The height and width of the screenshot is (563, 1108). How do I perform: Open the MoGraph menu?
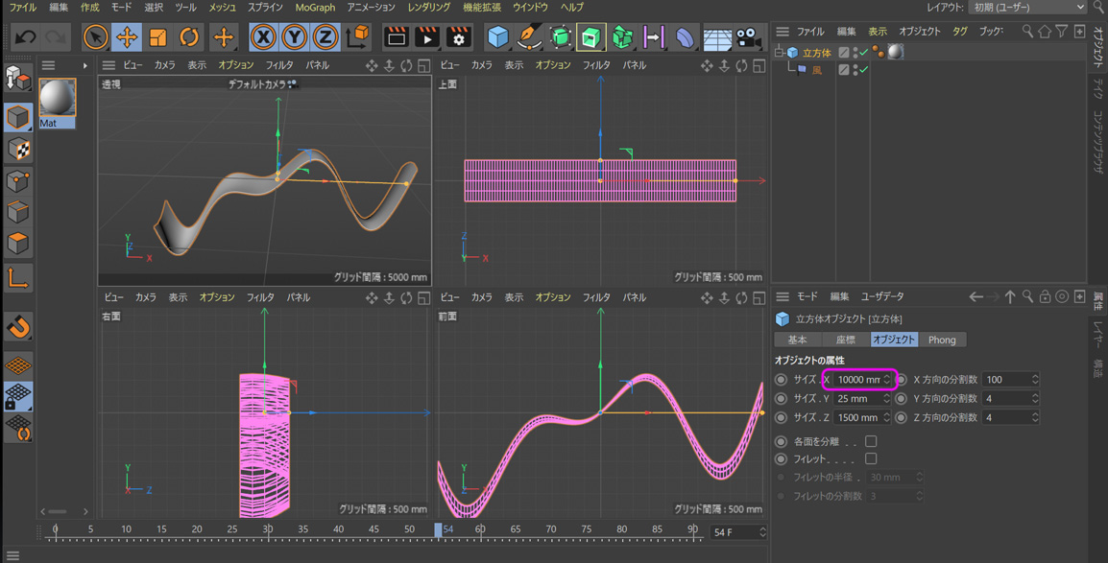click(315, 8)
